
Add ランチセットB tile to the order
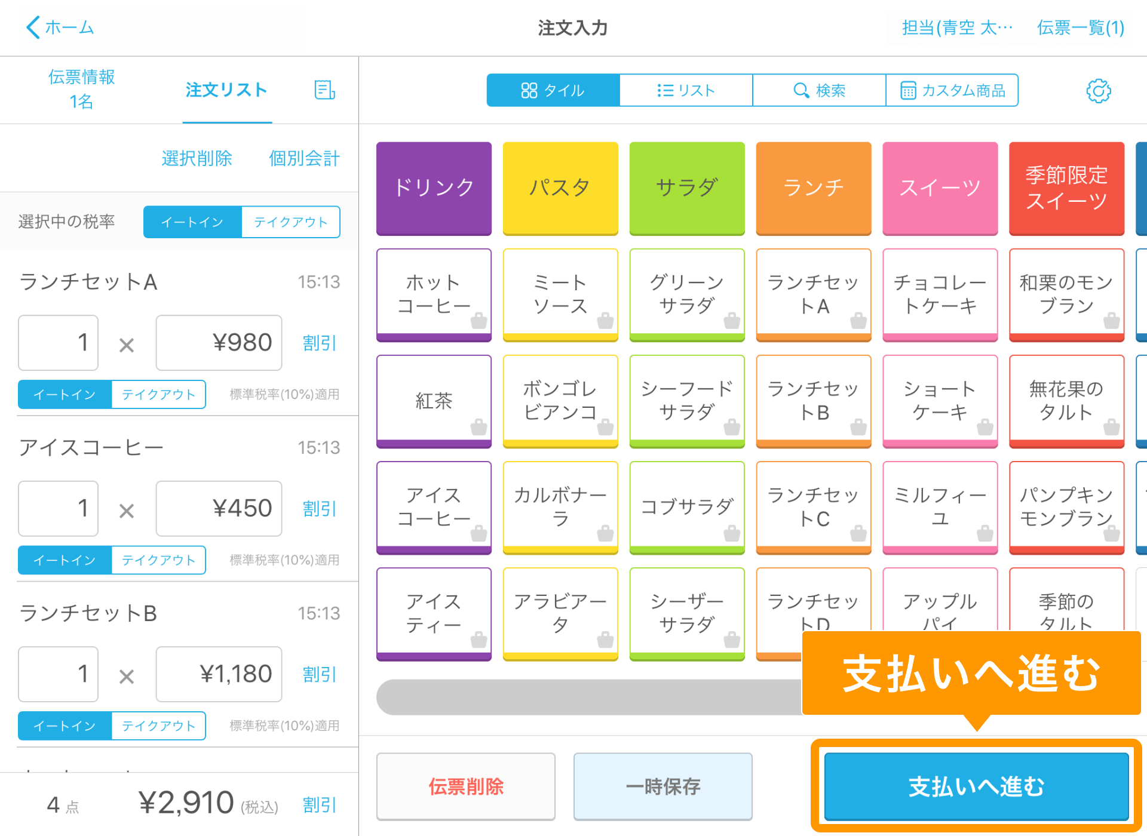tap(814, 401)
